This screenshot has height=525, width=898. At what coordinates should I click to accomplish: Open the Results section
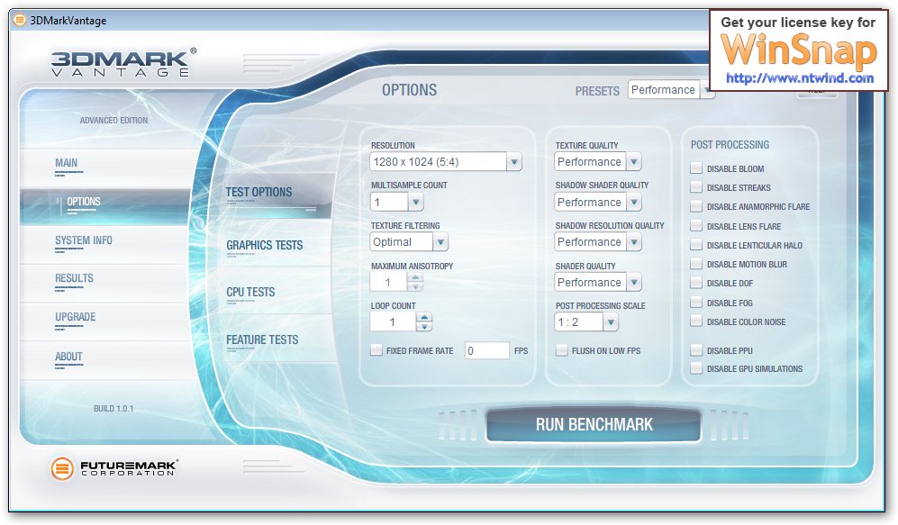105,282
